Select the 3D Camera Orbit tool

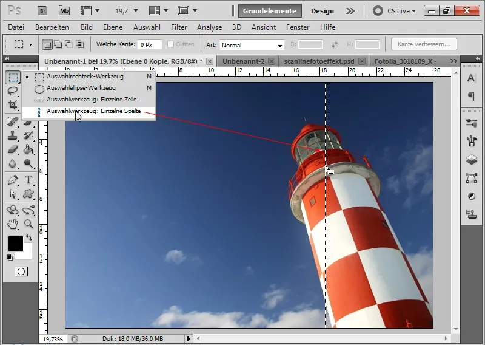(28, 210)
